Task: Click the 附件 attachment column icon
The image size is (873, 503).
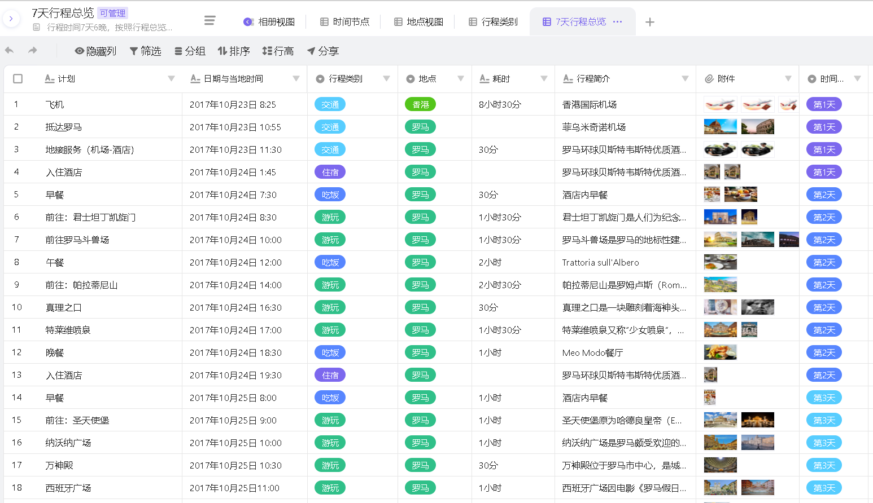Action: click(x=709, y=79)
